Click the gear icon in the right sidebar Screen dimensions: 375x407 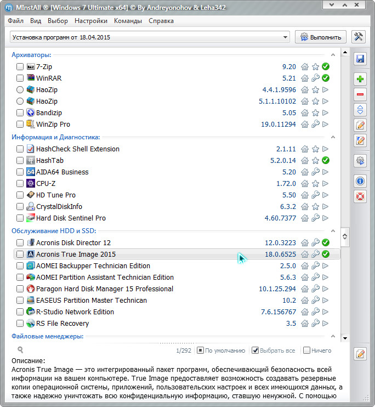coord(360,160)
